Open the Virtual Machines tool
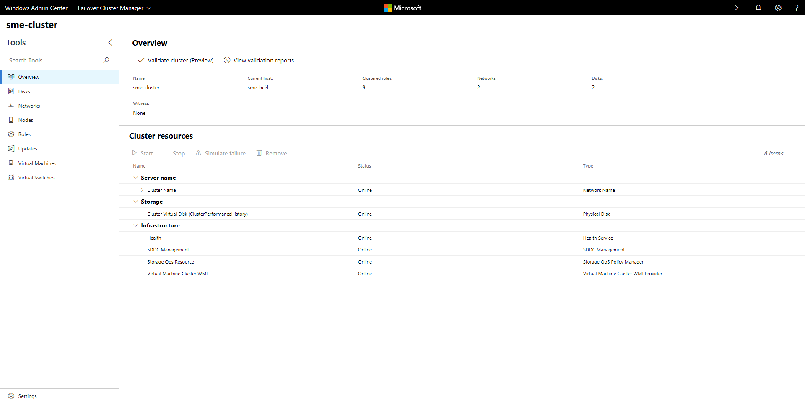 click(37, 163)
